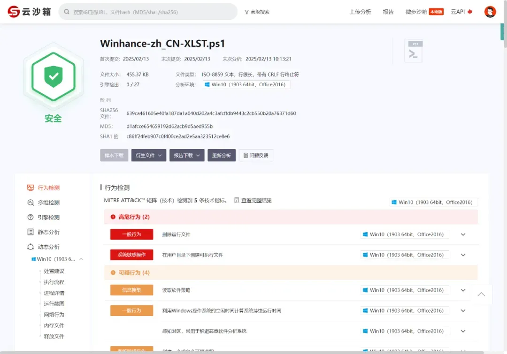Image resolution: width=507 pixels, height=354 pixels.
Task: Click the red 一般行为 tag on 删除运行文件 row
Action: (x=131, y=234)
